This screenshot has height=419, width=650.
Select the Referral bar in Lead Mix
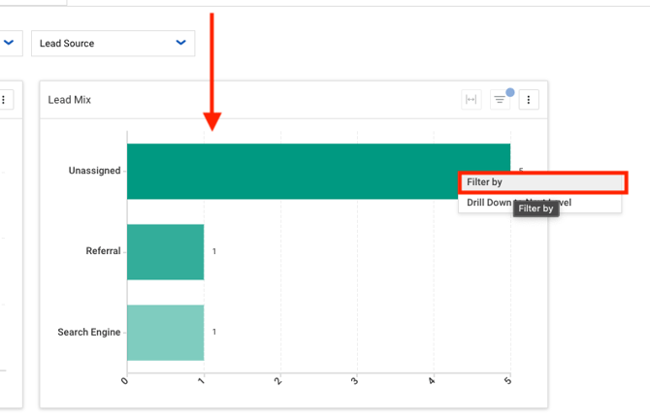click(x=165, y=252)
